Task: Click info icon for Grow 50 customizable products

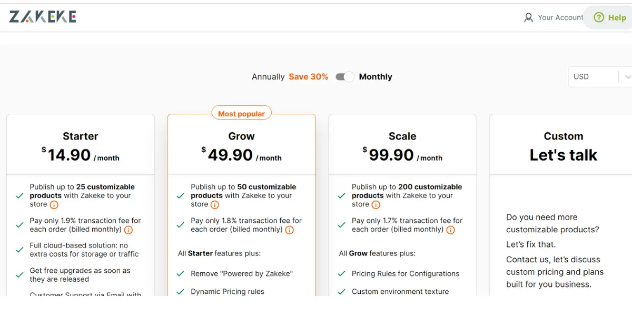Action: 215,205
